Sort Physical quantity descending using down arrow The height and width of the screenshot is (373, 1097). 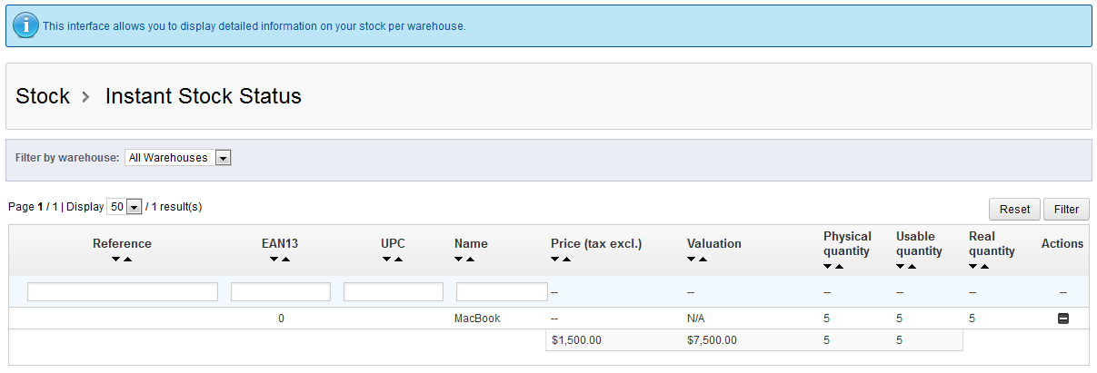828,267
